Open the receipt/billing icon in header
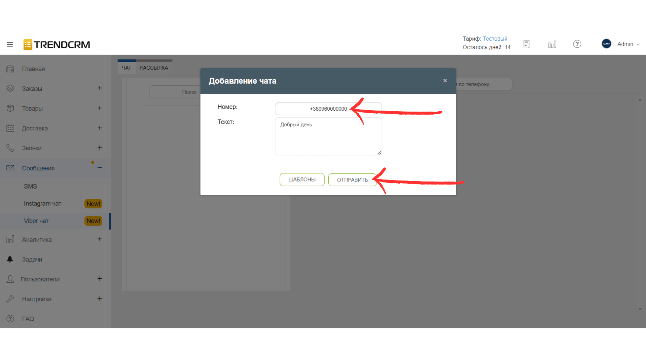The height and width of the screenshot is (363, 646). click(527, 44)
